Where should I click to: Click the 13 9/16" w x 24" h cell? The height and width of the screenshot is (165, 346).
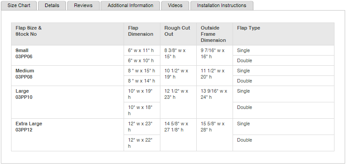coord(214,102)
